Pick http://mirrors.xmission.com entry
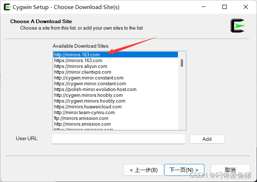The height and width of the screenshot is (182, 257). (x=116, y=124)
